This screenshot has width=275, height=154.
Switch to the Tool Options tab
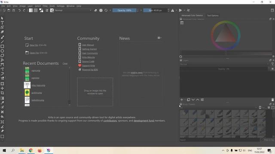pos(213,15)
